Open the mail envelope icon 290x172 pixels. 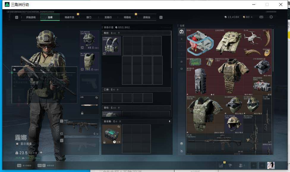tap(261, 17)
